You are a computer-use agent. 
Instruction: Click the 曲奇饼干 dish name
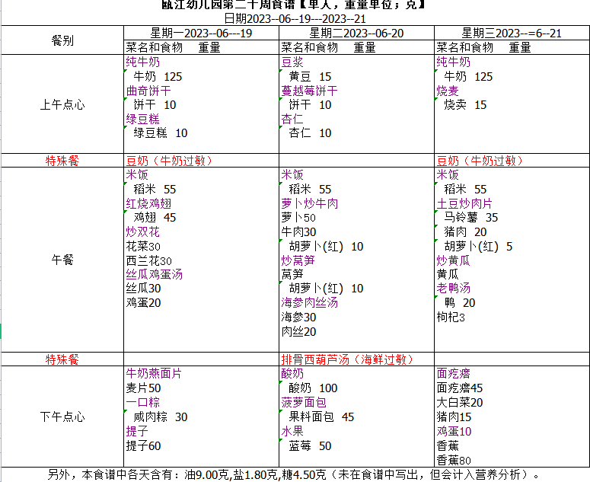[x=148, y=91]
